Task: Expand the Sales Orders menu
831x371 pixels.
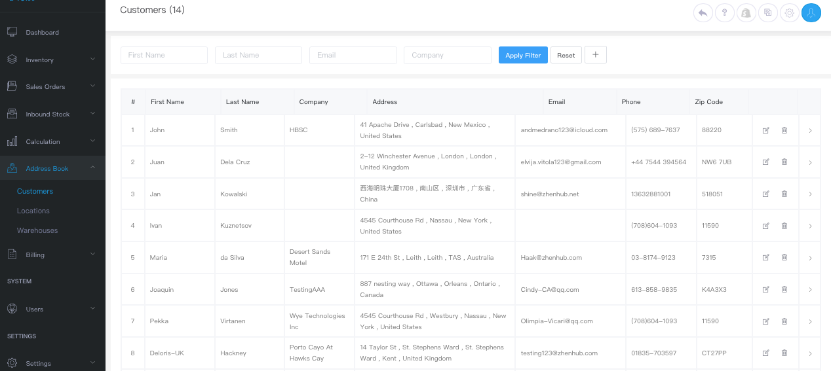Action: (52, 86)
